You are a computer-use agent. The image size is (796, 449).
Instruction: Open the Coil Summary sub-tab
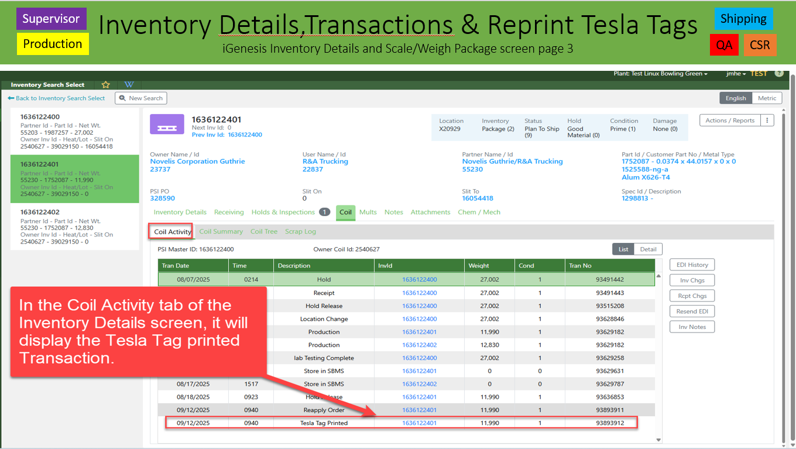(x=221, y=232)
